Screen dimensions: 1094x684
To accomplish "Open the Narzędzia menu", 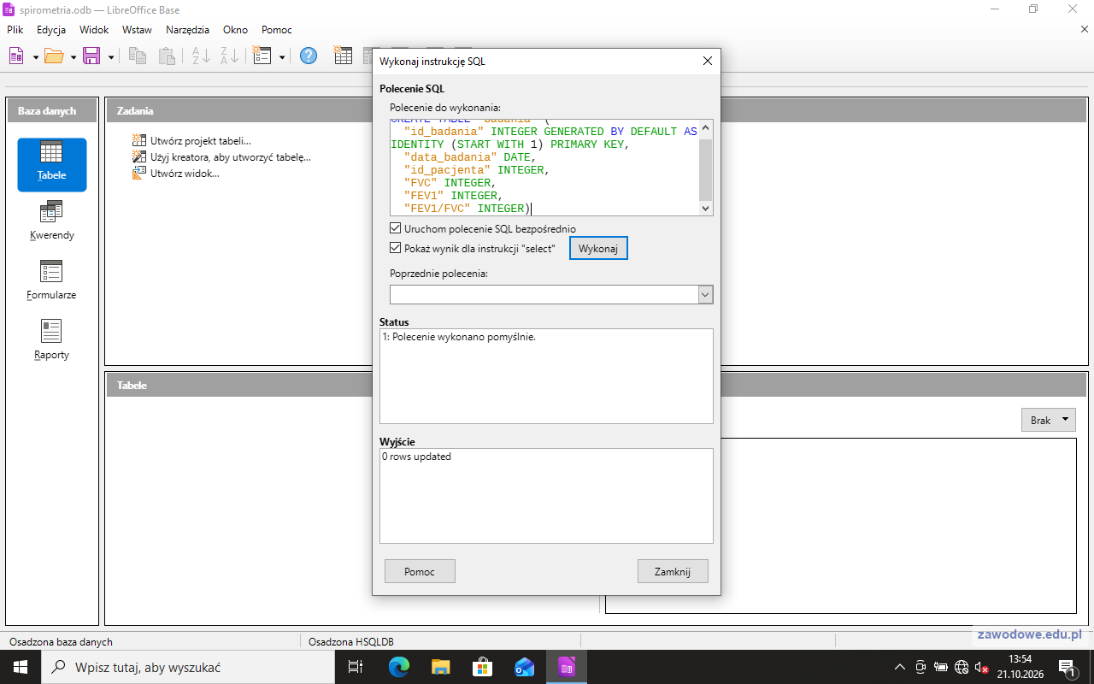I will [x=187, y=29].
